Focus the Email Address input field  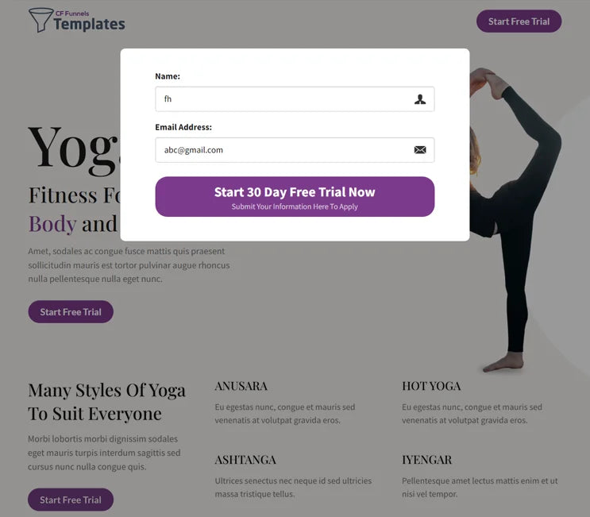(295, 150)
